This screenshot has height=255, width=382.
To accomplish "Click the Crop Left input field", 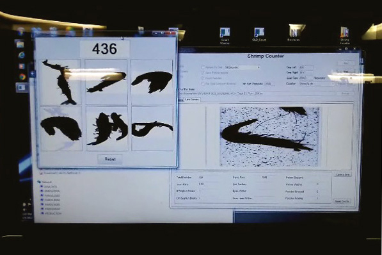I will tap(306, 67).
